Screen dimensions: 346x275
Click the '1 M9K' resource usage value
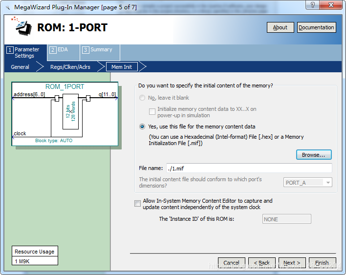point(22,261)
